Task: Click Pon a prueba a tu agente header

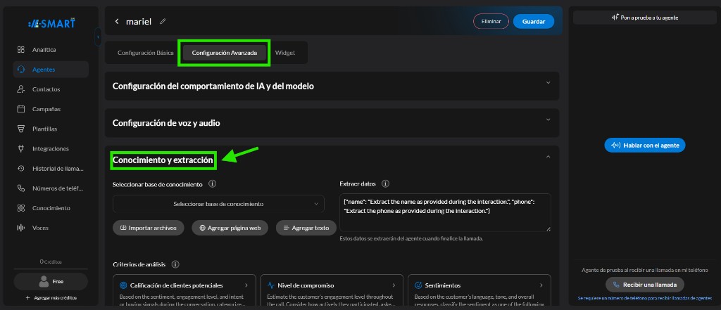Action: coord(645,18)
